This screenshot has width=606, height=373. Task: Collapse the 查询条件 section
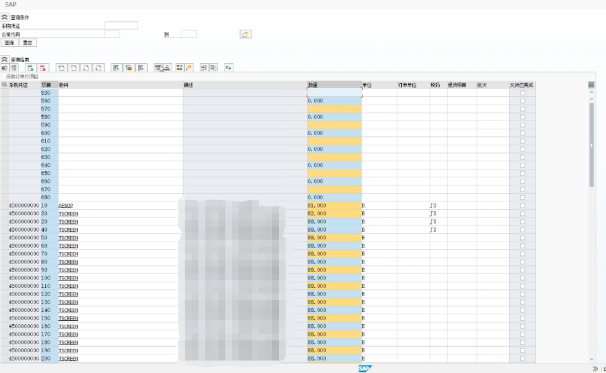4,17
